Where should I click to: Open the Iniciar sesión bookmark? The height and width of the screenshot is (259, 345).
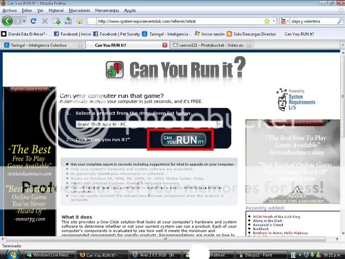click(210, 34)
